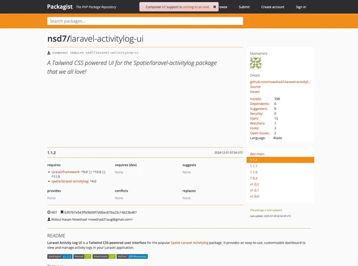This screenshot has width=358, height=266.
Task: Click the MIT license icon
Action: 49,212
